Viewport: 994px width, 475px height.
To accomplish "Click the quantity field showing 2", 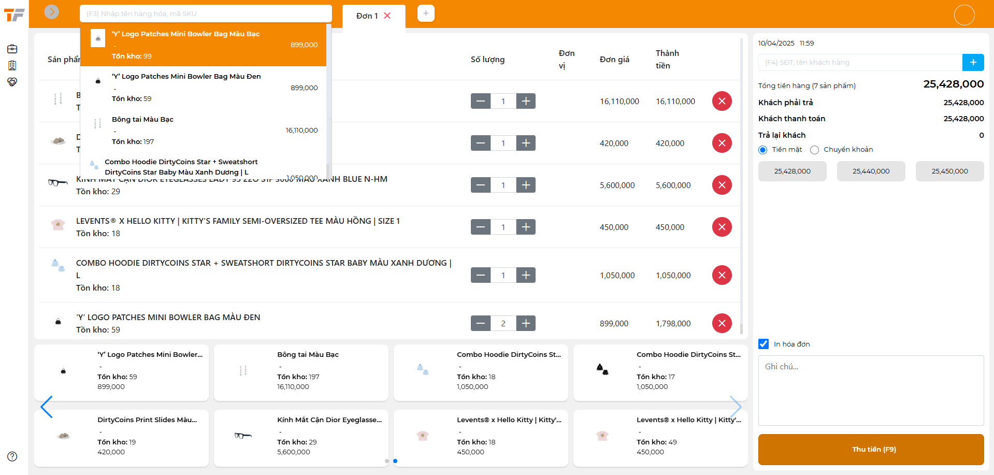I will pos(503,323).
